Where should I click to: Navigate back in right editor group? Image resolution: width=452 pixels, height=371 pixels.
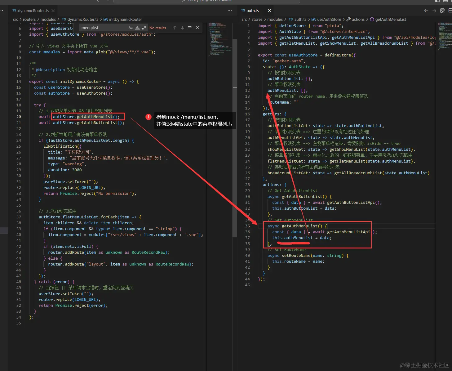(x=426, y=11)
